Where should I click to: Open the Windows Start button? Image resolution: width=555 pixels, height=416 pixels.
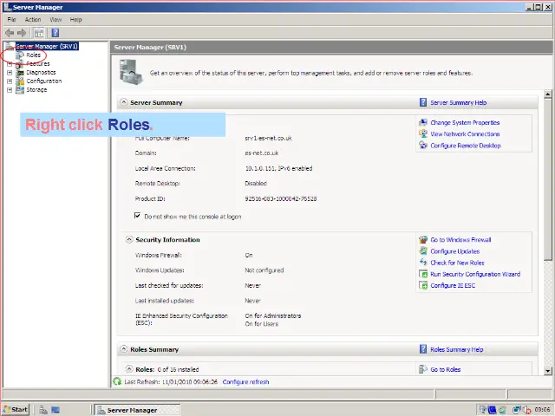(x=16, y=409)
